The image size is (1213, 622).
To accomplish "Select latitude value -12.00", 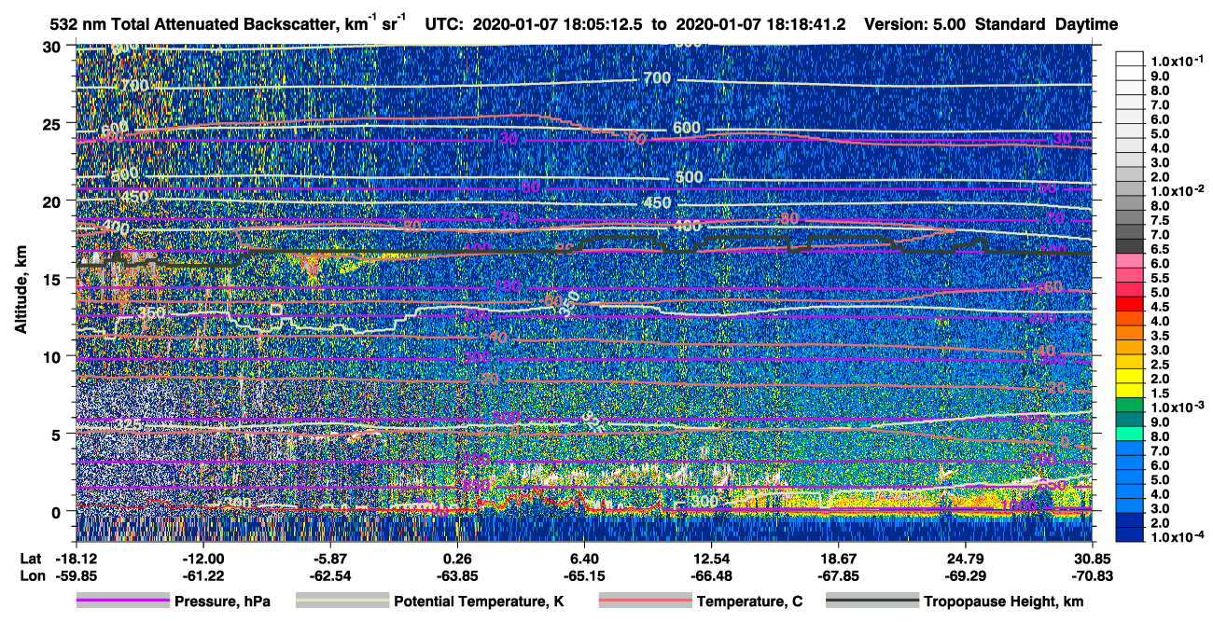I will 202,558.
